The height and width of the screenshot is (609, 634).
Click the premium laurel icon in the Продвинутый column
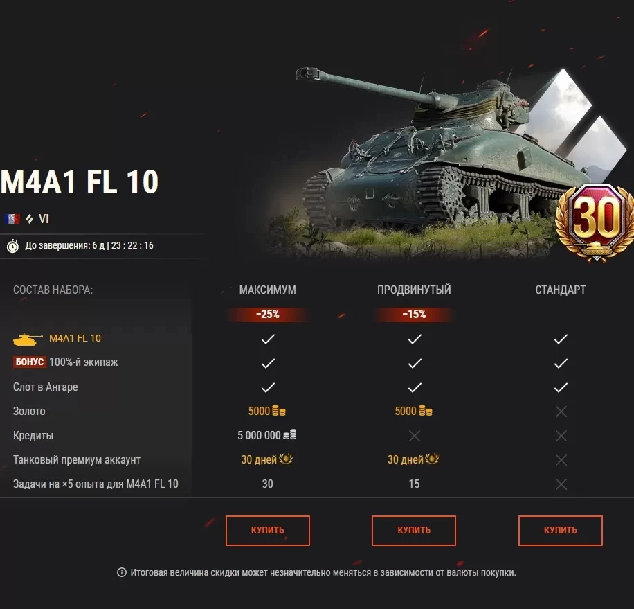pyautogui.click(x=432, y=459)
